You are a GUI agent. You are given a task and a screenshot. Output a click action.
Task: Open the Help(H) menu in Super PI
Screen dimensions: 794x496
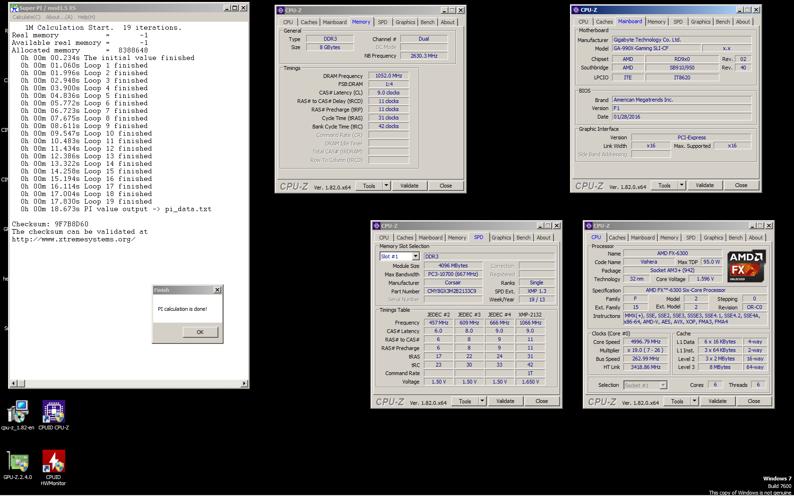86,17
